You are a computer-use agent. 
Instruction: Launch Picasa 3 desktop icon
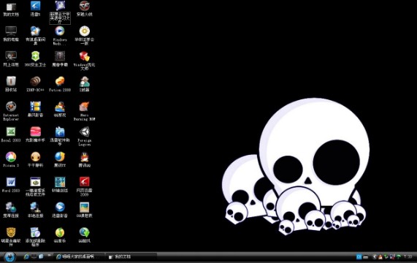pyautogui.click(x=11, y=159)
